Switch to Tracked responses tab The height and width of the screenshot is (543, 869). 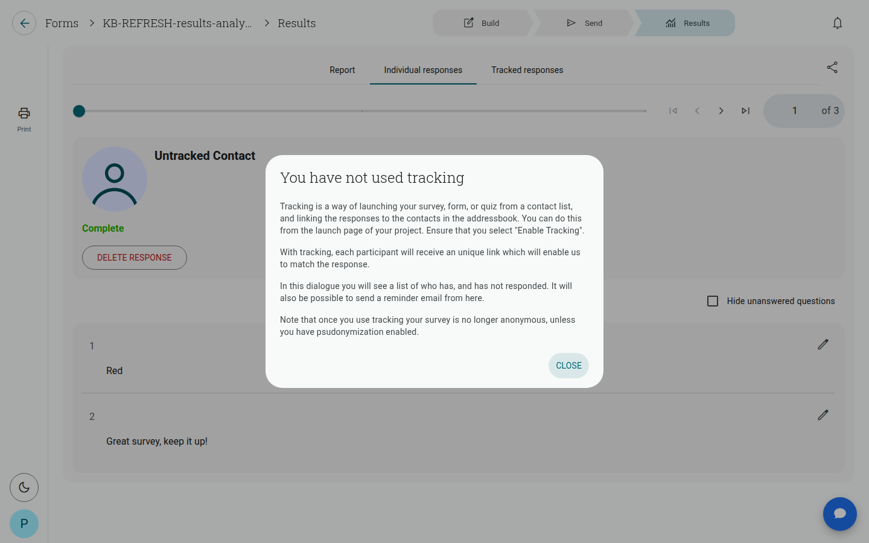(x=527, y=70)
